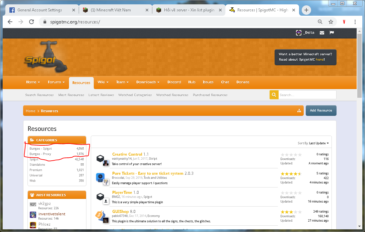Open the Issues nav item
This screenshot has width=365, height=232.
point(208,82)
